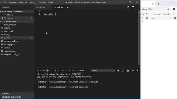Expand the node_modules folder
The height and width of the screenshot is (99, 177).
10,25
